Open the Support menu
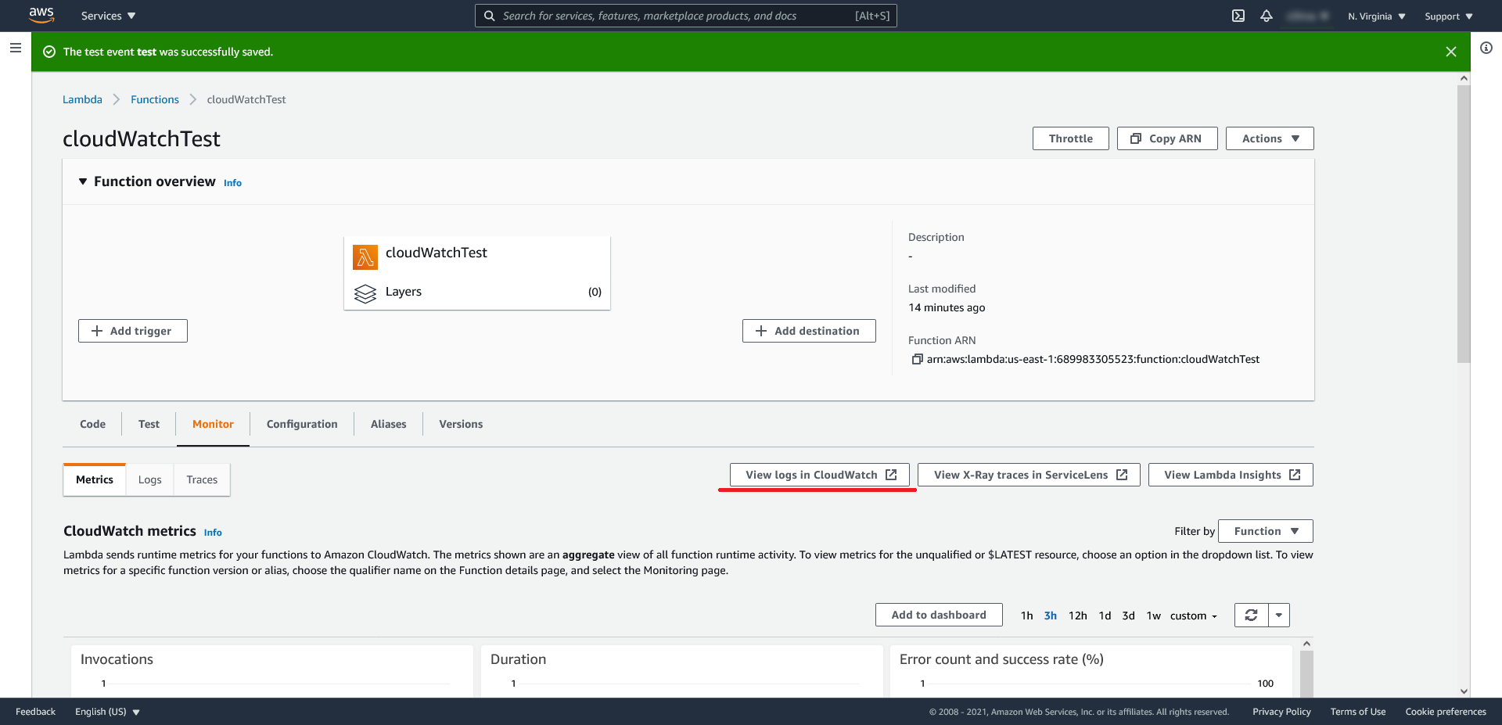Viewport: 1502px width, 725px height. click(x=1448, y=16)
